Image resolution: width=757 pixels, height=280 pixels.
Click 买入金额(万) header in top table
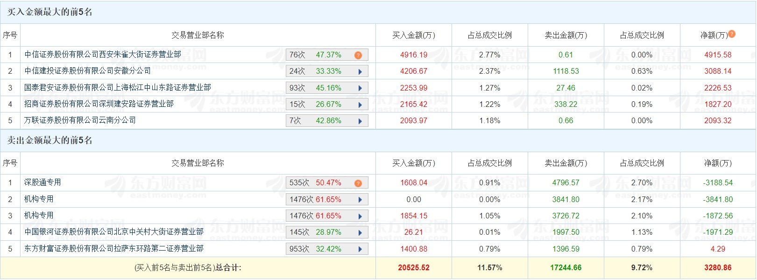[x=414, y=35]
